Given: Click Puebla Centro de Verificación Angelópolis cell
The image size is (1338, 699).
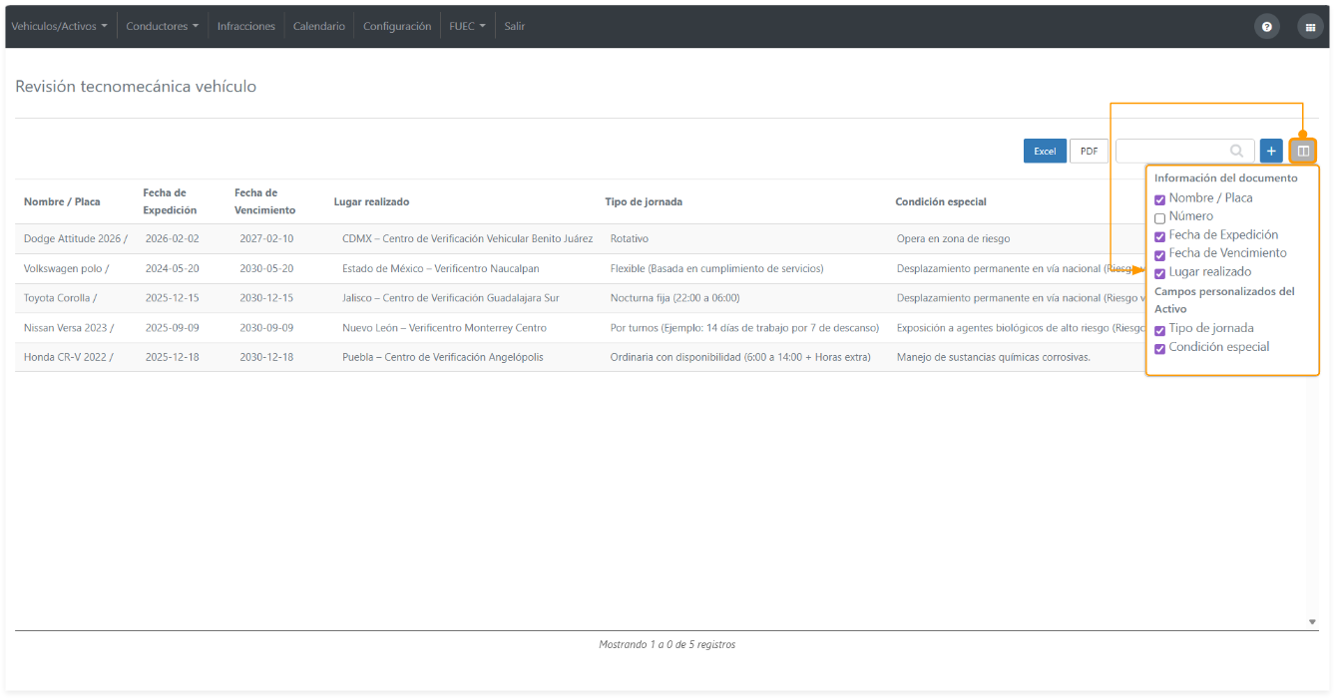Looking at the screenshot, I should pyautogui.click(x=443, y=357).
